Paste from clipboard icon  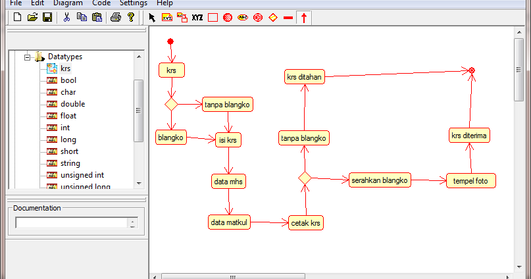pyautogui.click(x=97, y=17)
